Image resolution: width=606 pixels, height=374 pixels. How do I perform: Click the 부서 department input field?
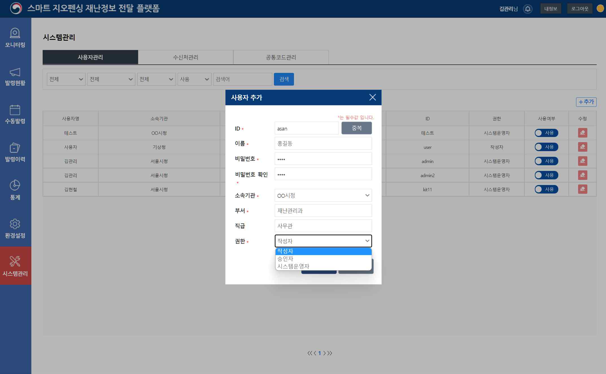pos(323,210)
